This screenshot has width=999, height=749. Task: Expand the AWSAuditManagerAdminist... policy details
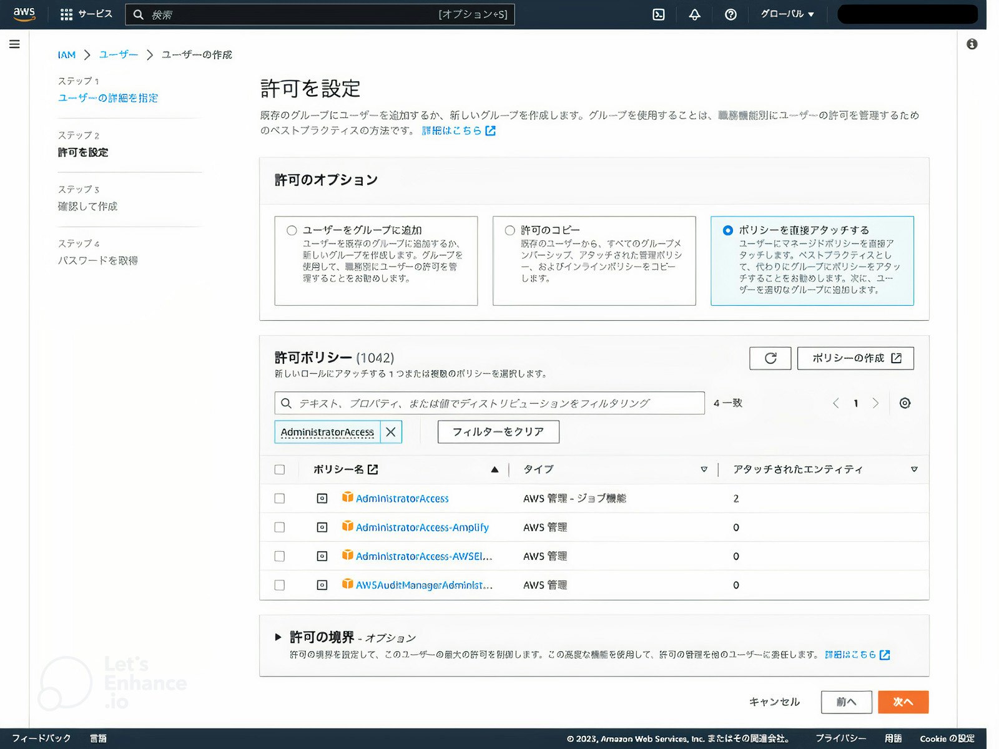[322, 585]
